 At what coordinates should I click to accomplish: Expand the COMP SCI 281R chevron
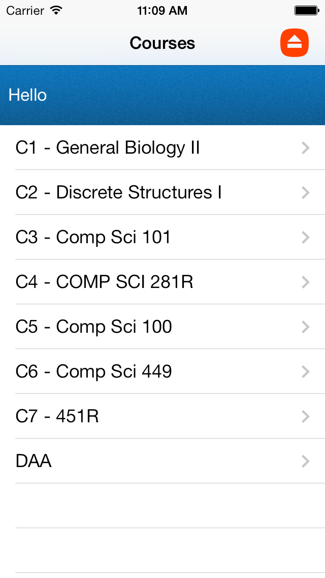tap(305, 282)
